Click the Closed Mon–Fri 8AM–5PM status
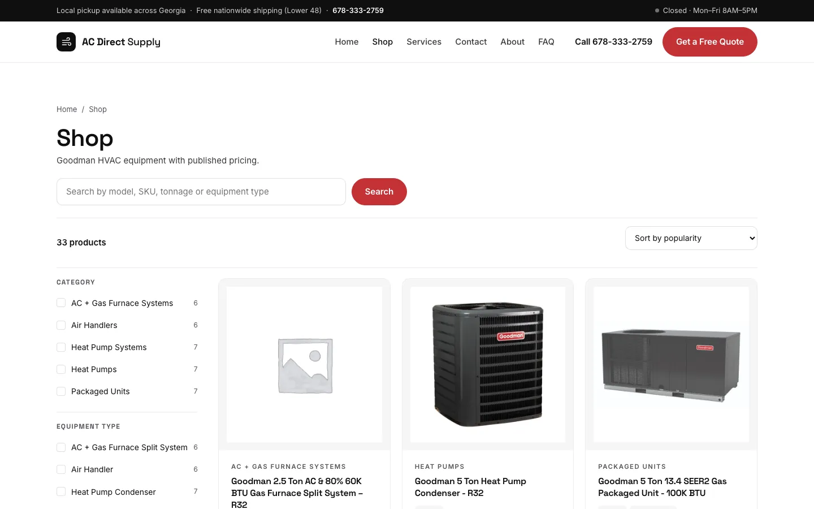This screenshot has width=814, height=509. (706, 11)
